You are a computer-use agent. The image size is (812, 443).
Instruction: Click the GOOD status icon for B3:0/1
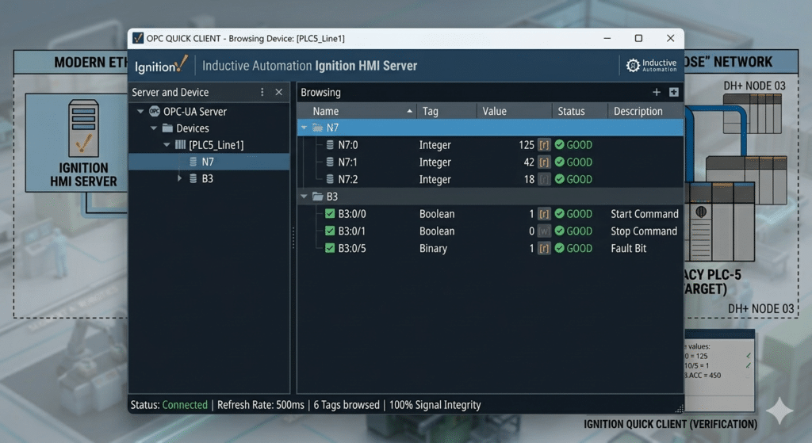(x=559, y=231)
